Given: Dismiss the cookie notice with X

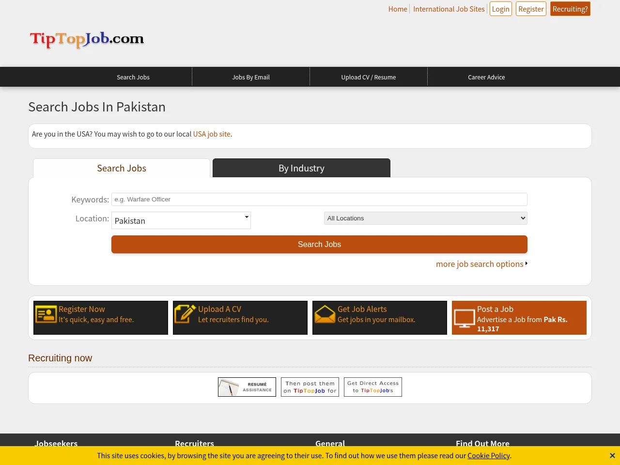Looking at the screenshot, I should coord(612,456).
